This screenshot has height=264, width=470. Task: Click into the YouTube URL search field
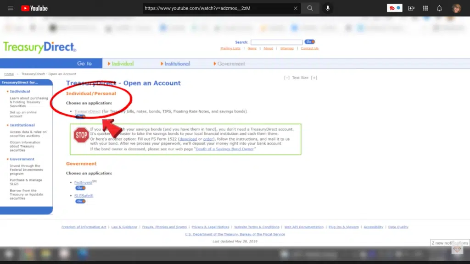216,8
